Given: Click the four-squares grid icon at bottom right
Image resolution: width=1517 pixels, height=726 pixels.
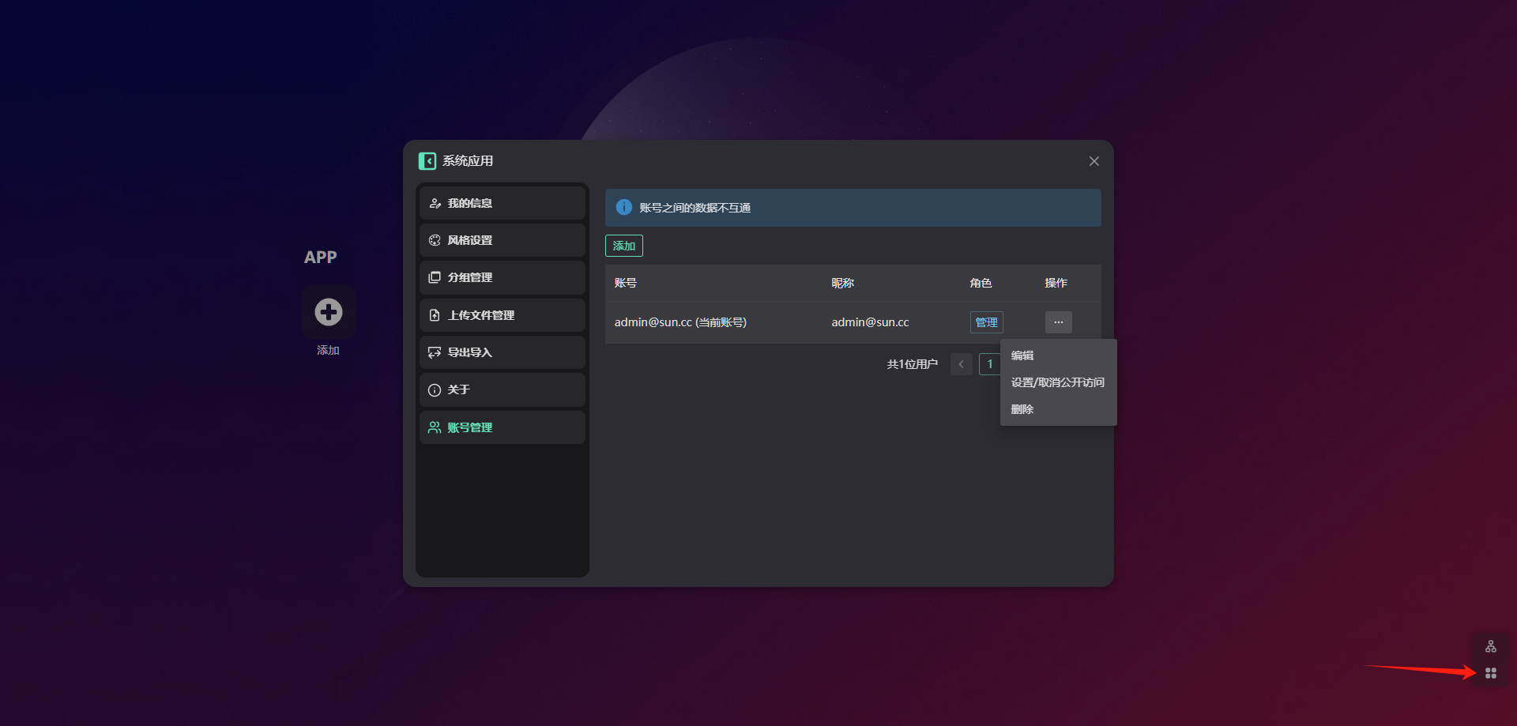Looking at the screenshot, I should [1490, 673].
